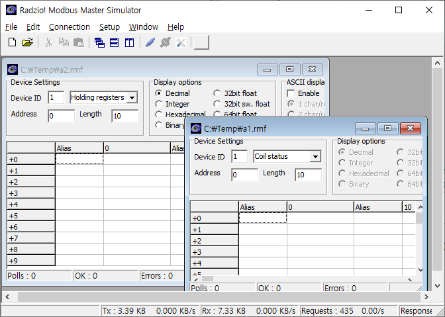Minimize the a1.rmf child window
This screenshot has height=317, width=445.
366,128
